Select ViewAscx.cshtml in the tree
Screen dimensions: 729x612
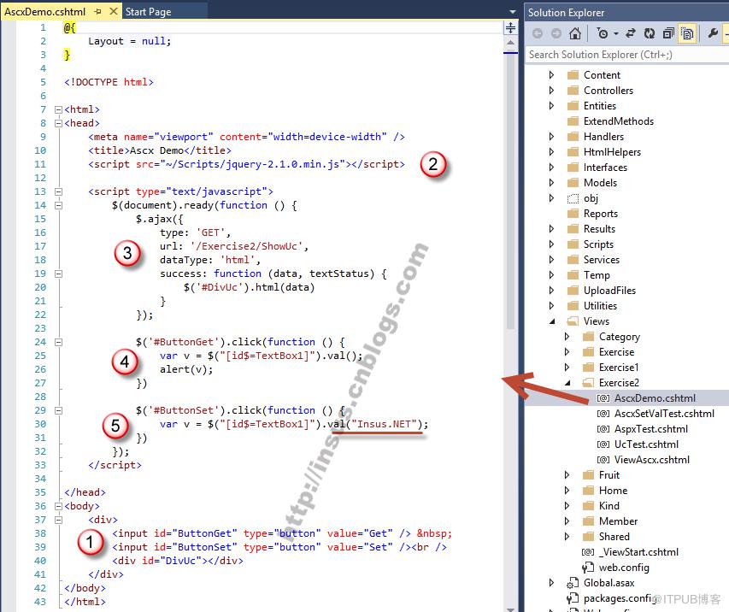(x=652, y=460)
